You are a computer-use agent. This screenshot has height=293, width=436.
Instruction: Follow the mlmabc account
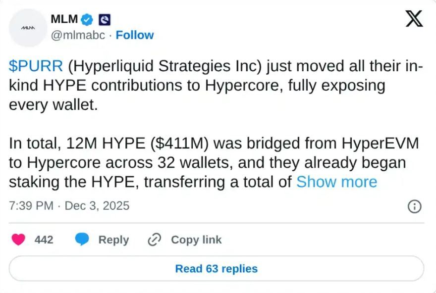(x=134, y=35)
